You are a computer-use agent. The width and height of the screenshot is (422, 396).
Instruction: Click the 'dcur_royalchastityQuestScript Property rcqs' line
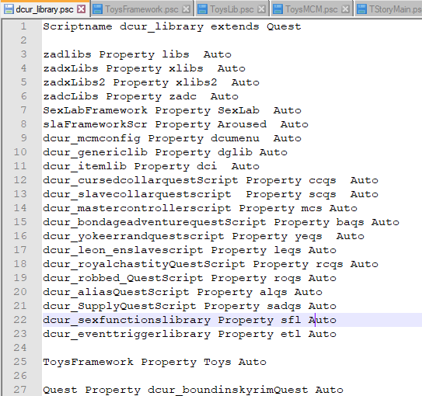coord(211,264)
